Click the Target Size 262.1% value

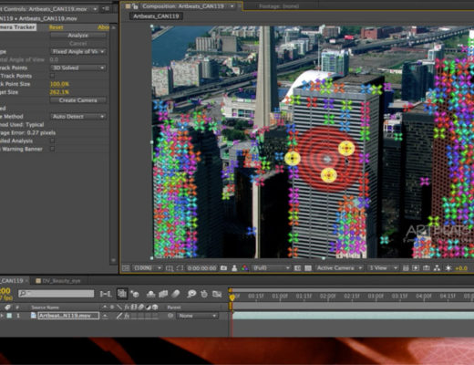tap(59, 92)
